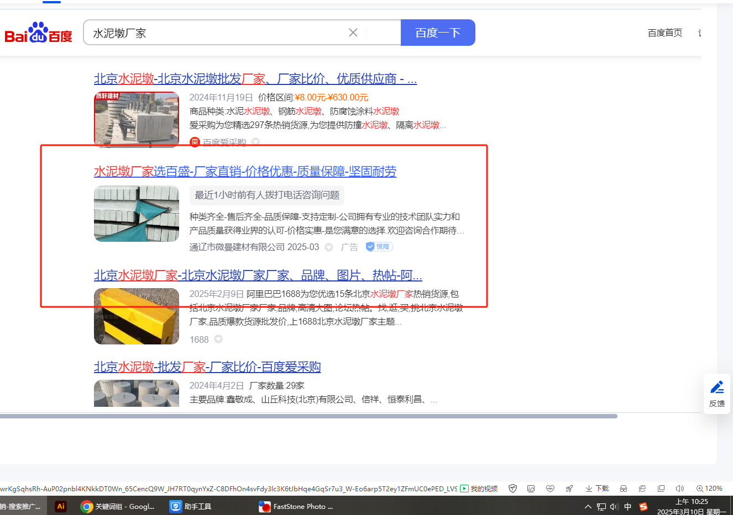Click the browser-core switch icon in status bar
The width and height of the screenshot is (733, 515).
tap(642, 489)
